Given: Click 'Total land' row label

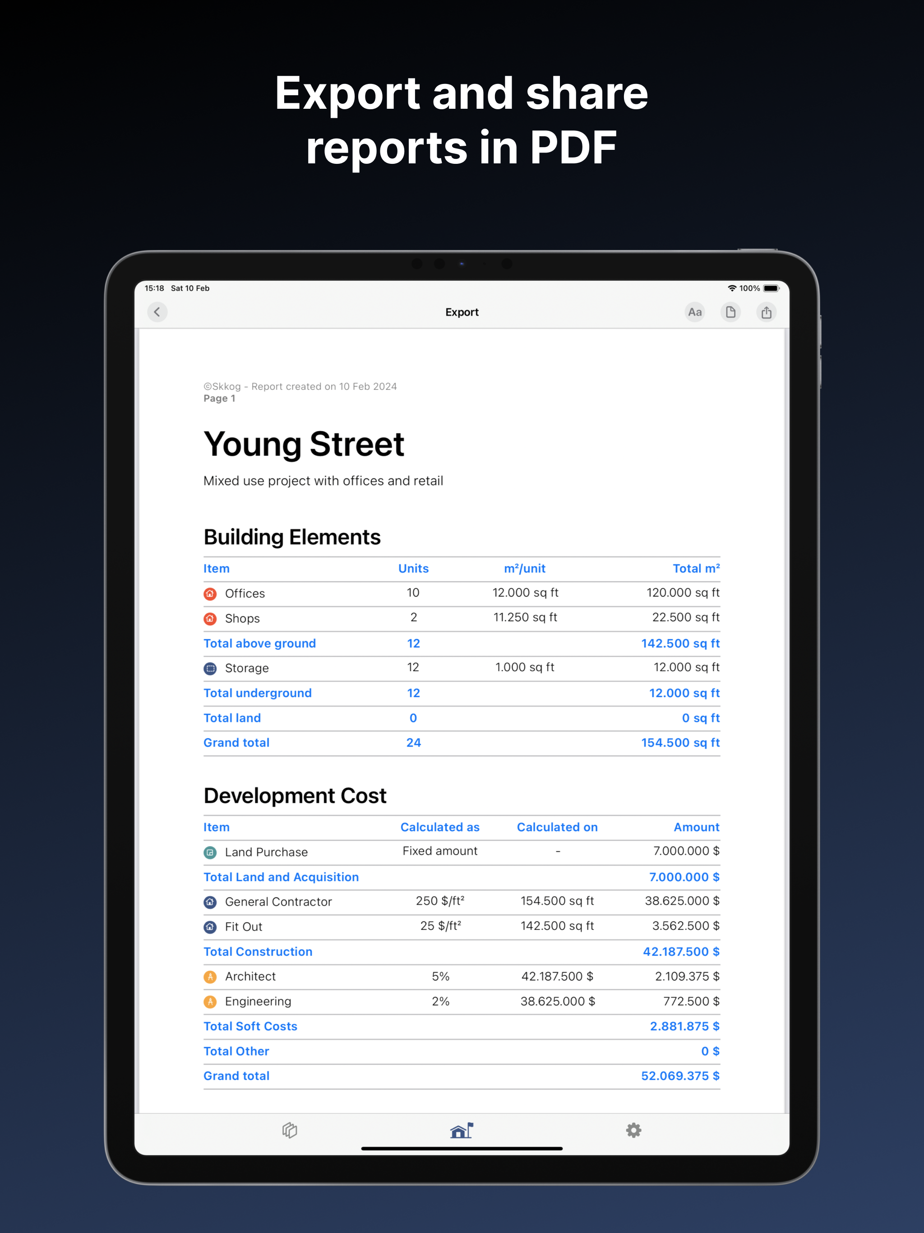Looking at the screenshot, I should 232,718.
